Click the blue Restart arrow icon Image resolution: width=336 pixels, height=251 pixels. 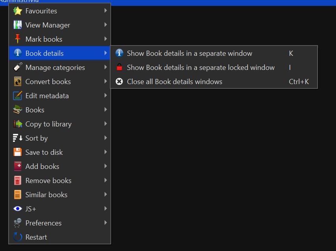coord(18,237)
